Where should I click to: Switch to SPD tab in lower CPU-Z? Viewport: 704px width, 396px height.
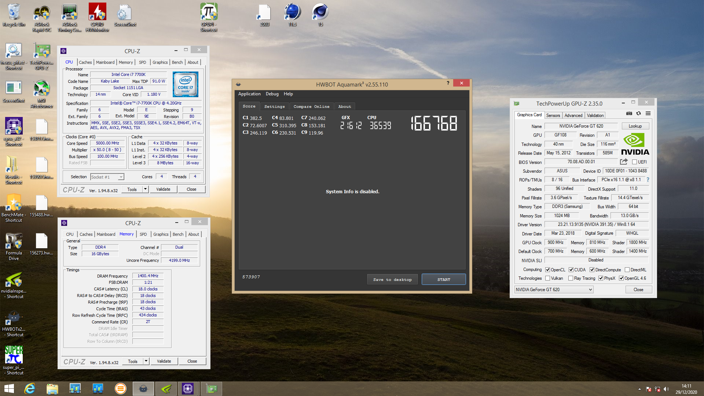(143, 234)
